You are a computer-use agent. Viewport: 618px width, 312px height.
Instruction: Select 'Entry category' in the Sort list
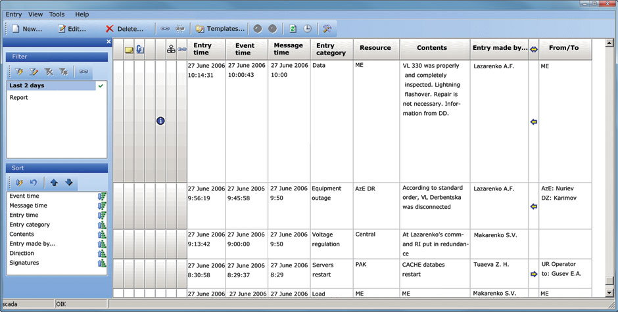30,225
